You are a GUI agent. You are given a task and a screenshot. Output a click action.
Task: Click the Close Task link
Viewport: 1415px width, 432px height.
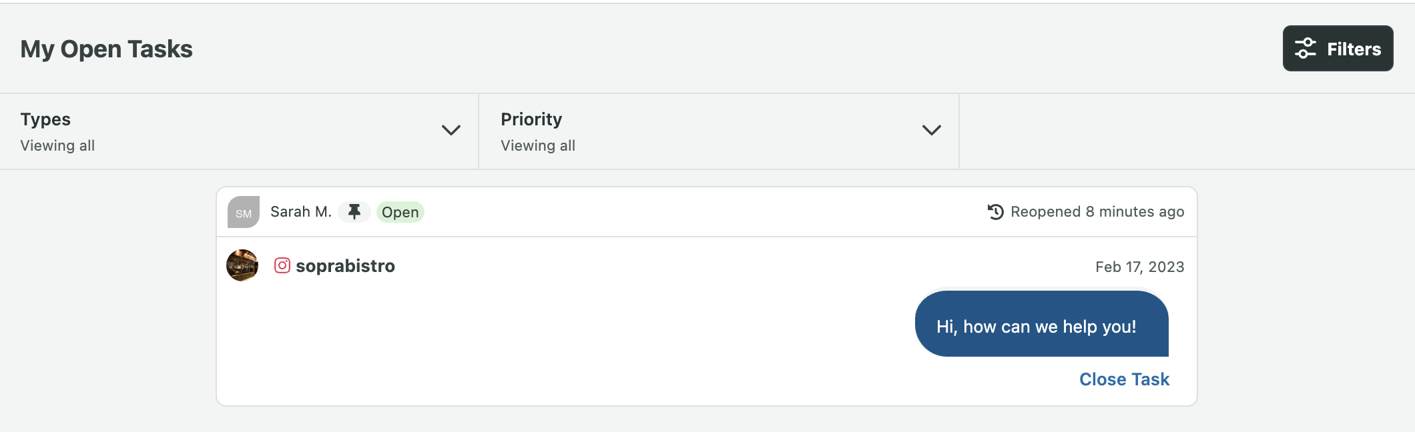[1125, 379]
